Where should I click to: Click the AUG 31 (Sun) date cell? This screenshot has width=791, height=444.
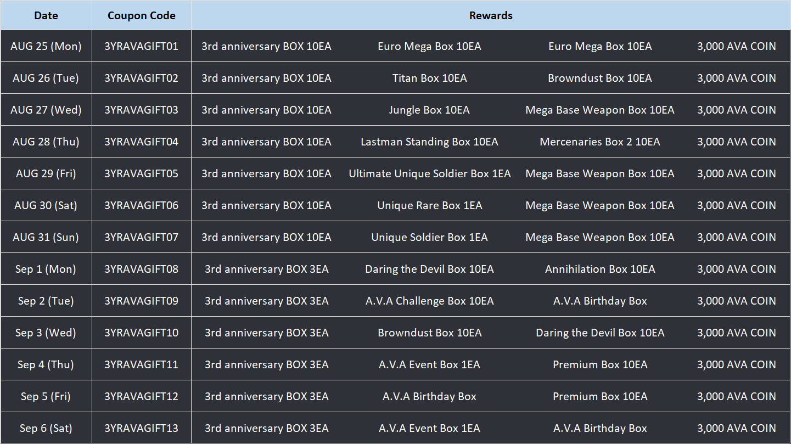pos(46,237)
